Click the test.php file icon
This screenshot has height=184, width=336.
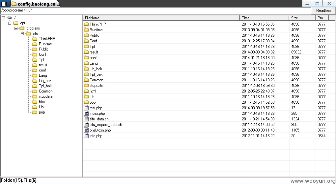click(x=86, y=108)
